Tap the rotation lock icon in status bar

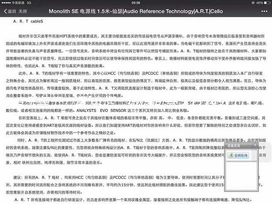(253, 3)
